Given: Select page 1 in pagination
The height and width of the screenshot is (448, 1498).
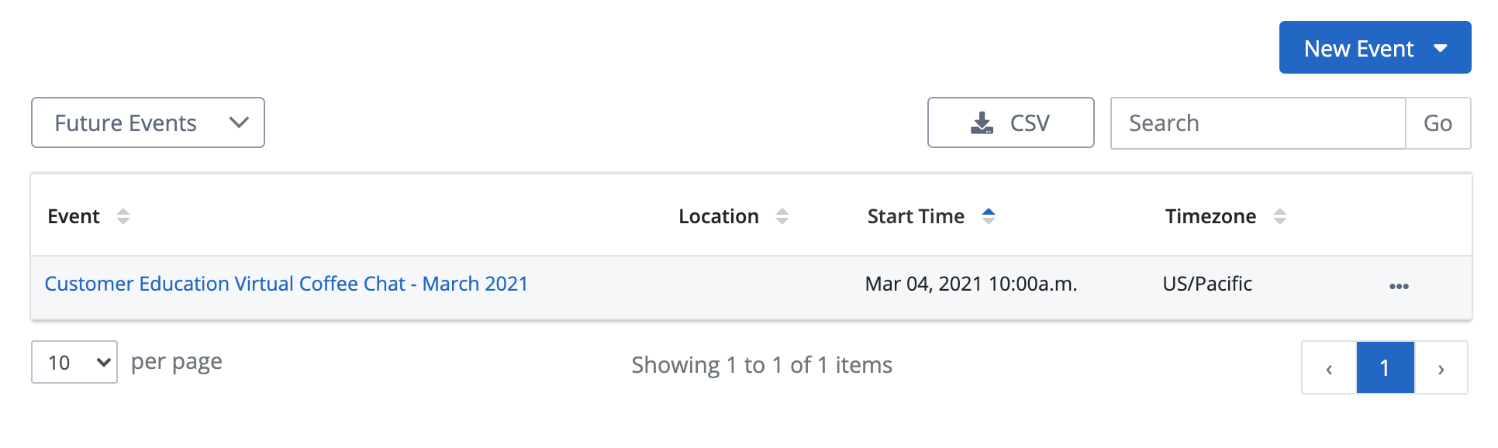Looking at the screenshot, I should pos(1385,368).
